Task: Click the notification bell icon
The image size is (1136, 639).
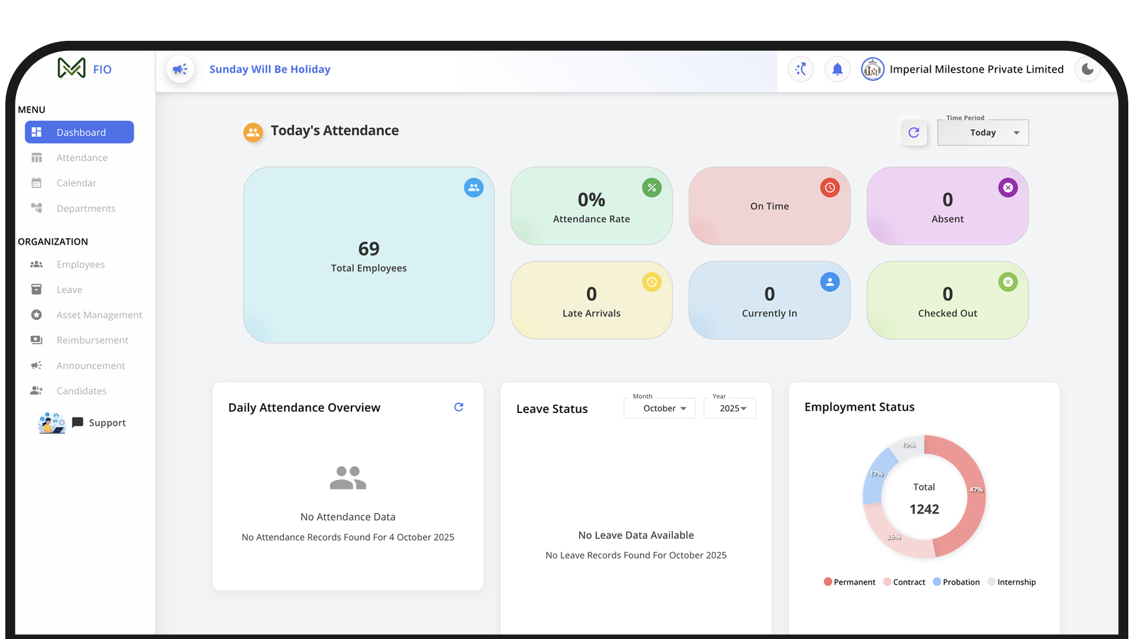Action: point(837,69)
